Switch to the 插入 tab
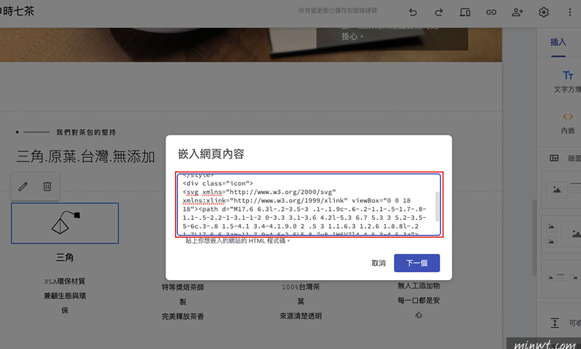The width and height of the screenshot is (581, 349). tap(558, 42)
